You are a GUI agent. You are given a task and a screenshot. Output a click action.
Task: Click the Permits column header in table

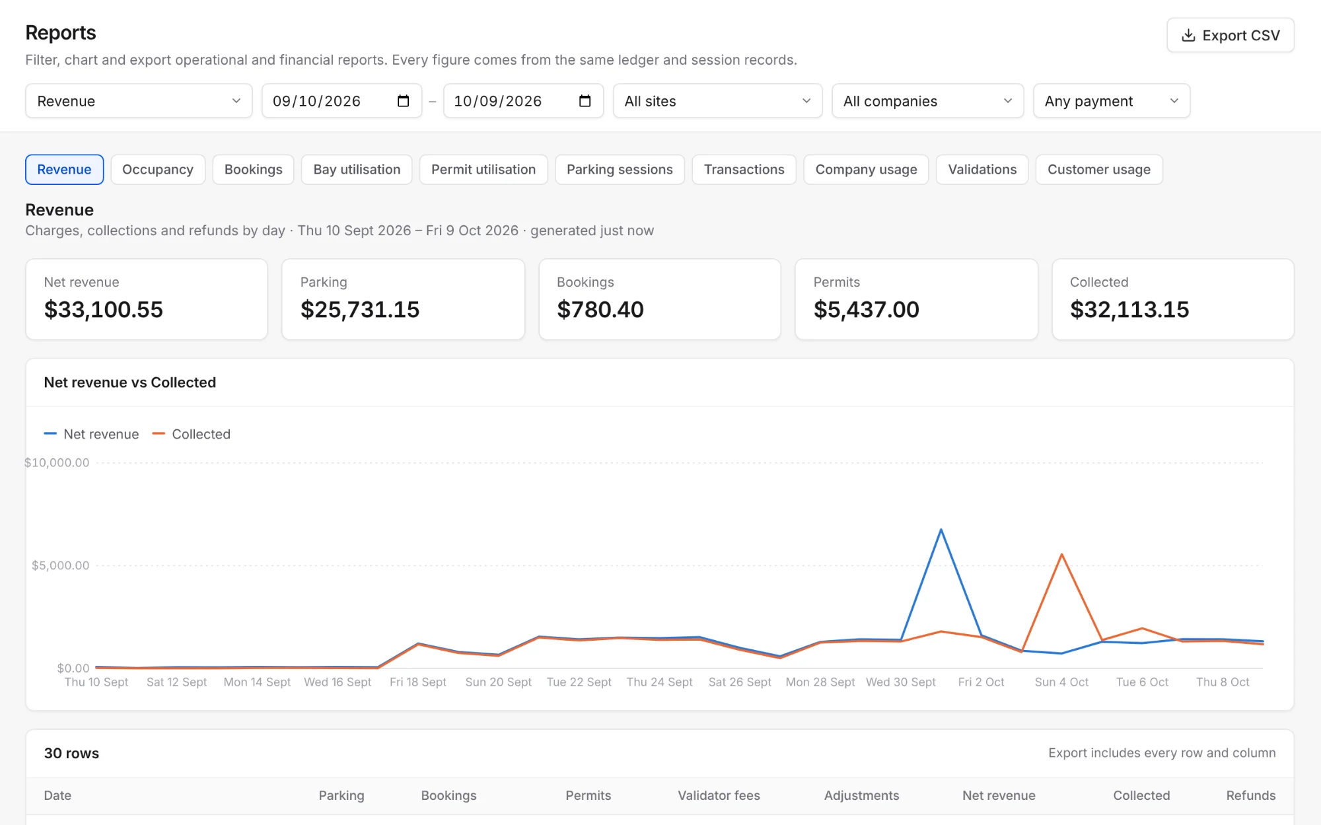coord(589,795)
